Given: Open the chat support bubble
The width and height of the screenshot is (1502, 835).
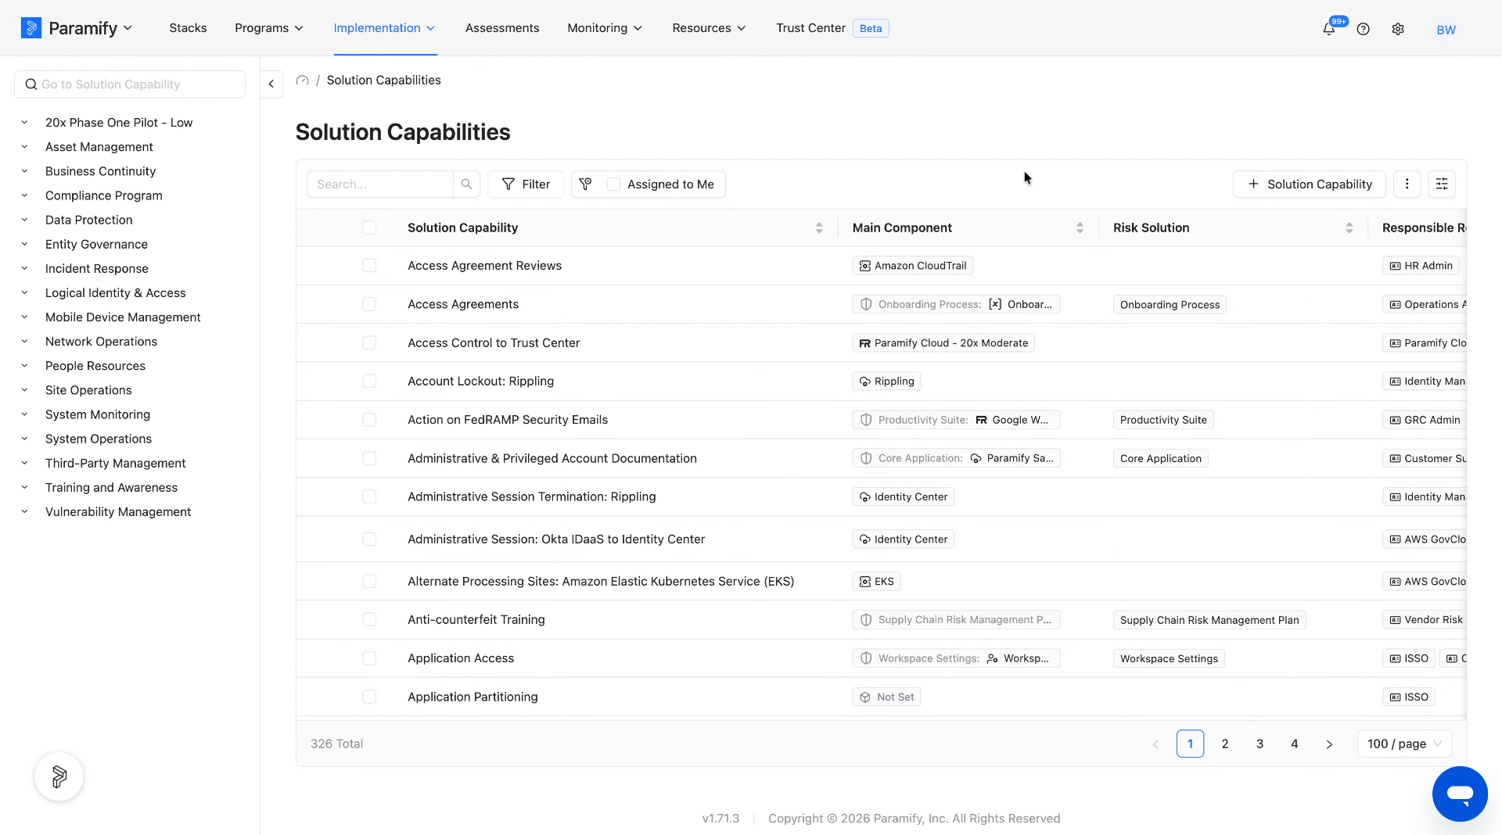Looking at the screenshot, I should coord(1460,794).
